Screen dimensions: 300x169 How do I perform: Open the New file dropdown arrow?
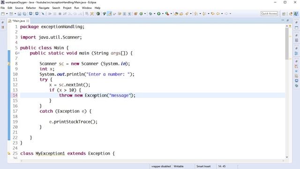click(x=7, y=14)
